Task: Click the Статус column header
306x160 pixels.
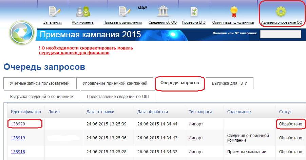Action: [291, 112]
